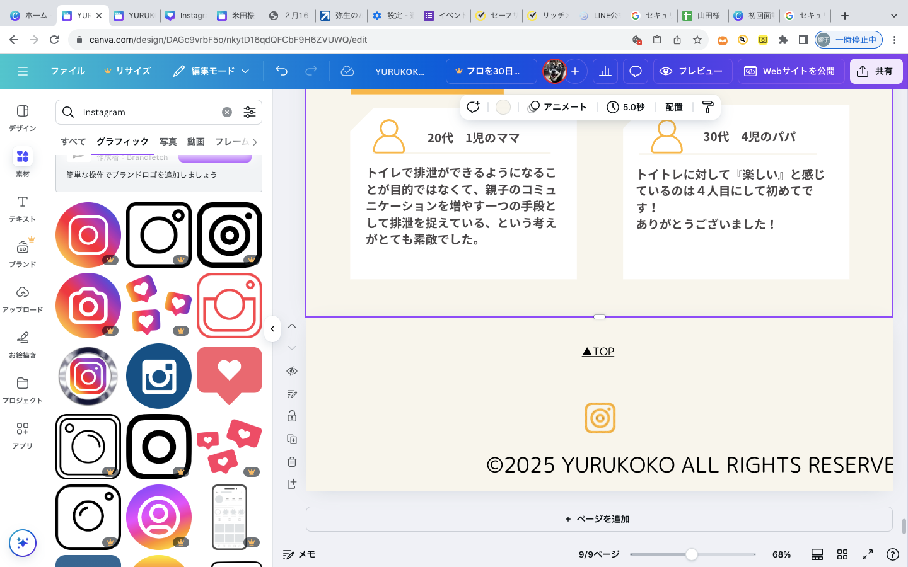Move page down with chevron arrow

(292, 348)
